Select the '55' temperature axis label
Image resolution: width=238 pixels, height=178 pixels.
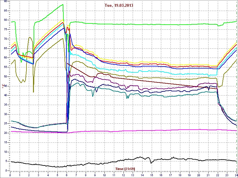pos(5,67)
